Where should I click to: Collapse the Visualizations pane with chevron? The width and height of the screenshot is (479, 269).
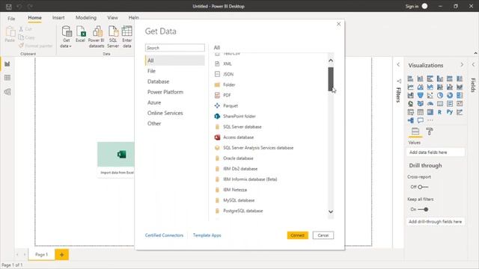click(462, 65)
